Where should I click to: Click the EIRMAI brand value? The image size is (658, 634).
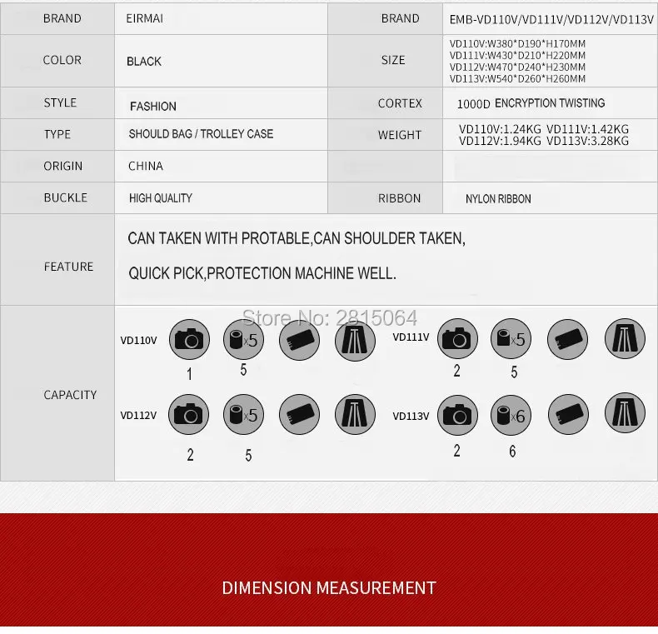[x=144, y=18]
